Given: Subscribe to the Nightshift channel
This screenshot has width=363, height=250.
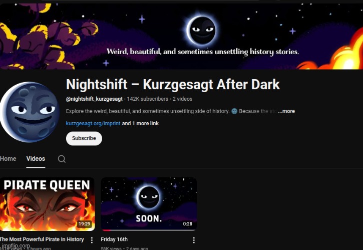Looking at the screenshot, I should point(84,138).
